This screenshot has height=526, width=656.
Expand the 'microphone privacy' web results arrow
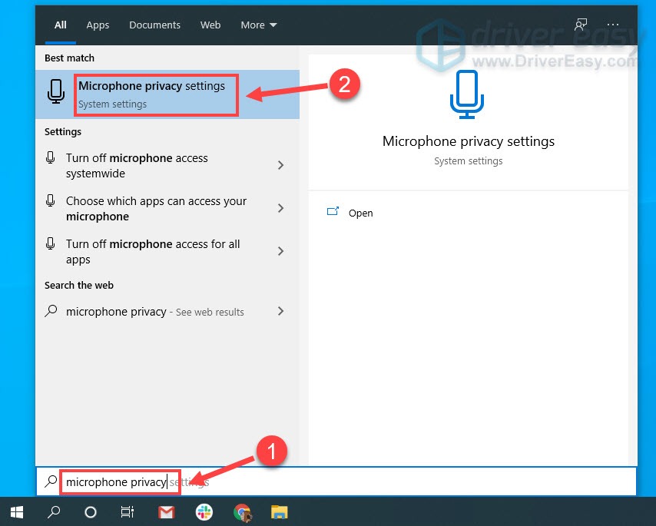click(x=280, y=311)
